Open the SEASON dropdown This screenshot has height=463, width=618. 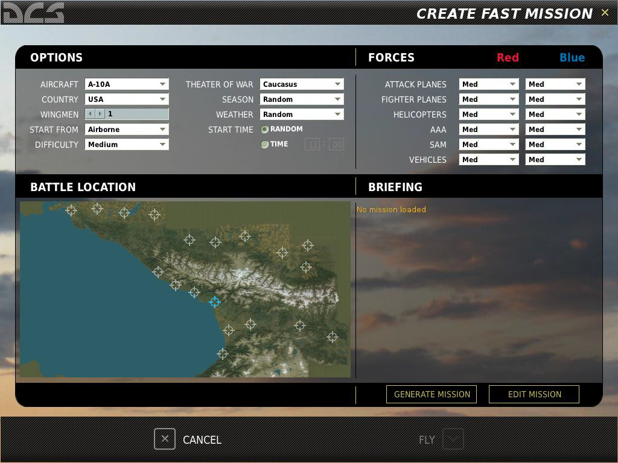(302, 99)
